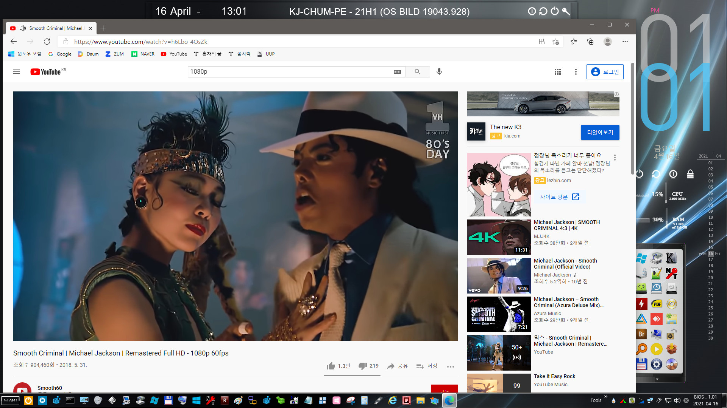Start voice search with microphone icon
Image resolution: width=727 pixels, height=408 pixels.
[439, 72]
